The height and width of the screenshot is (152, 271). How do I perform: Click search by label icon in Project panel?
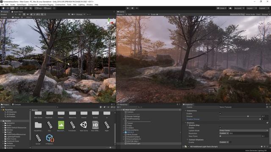105,107
